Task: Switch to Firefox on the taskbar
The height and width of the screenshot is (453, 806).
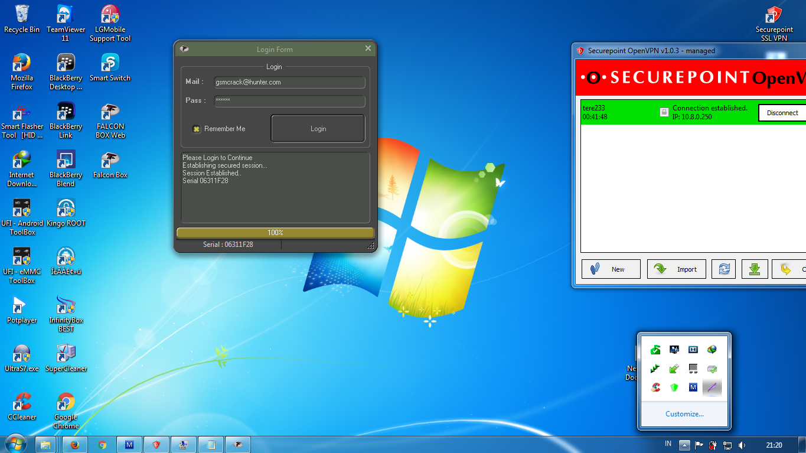Action: point(74,445)
